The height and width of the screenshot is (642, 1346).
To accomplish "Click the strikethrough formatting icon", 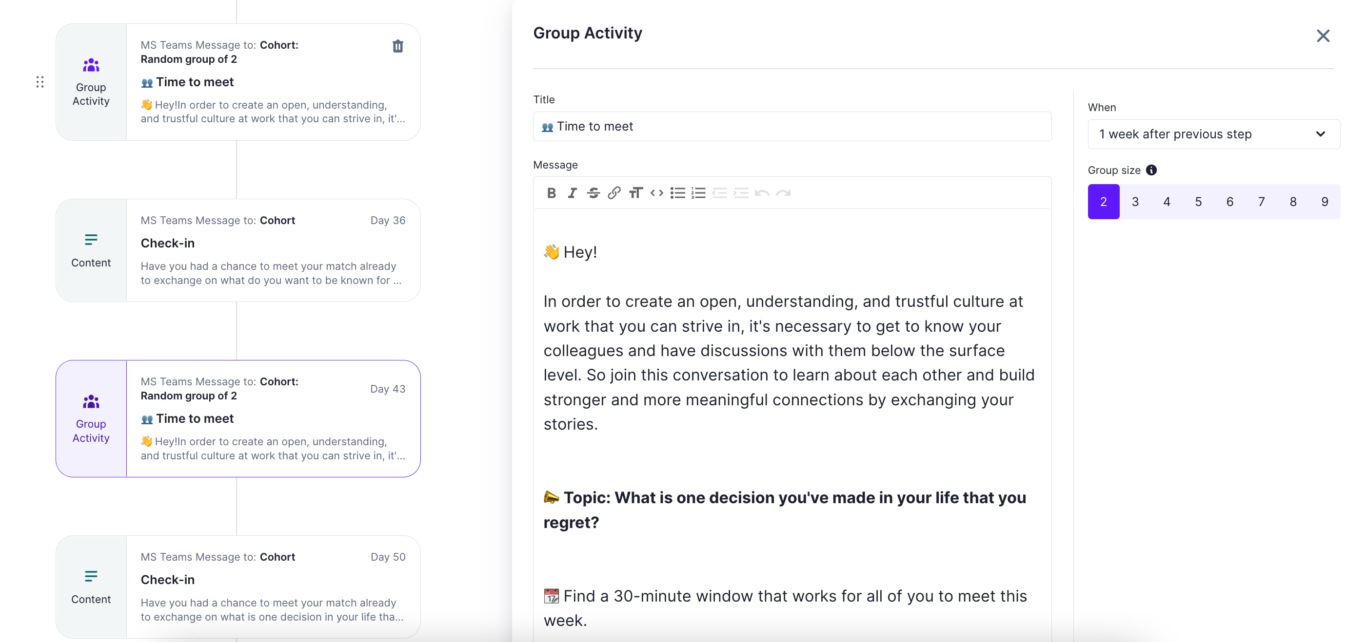I will (593, 193).
